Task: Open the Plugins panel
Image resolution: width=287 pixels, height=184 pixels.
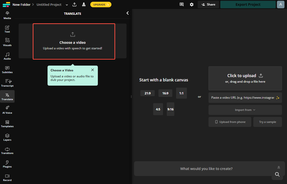Action: (x=7, y=164)
